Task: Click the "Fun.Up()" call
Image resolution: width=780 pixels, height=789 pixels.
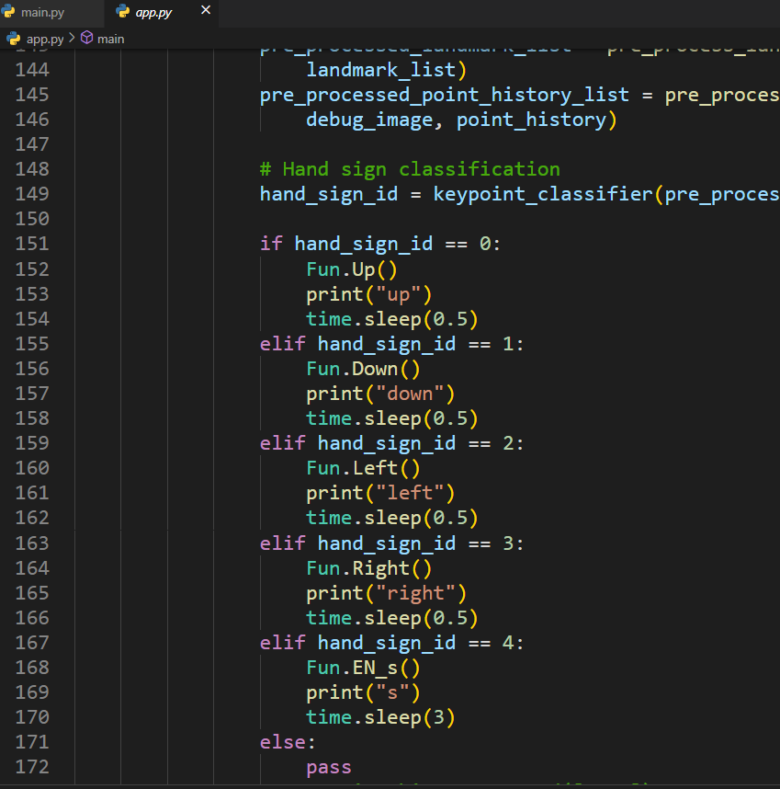Action: point(352,269)
